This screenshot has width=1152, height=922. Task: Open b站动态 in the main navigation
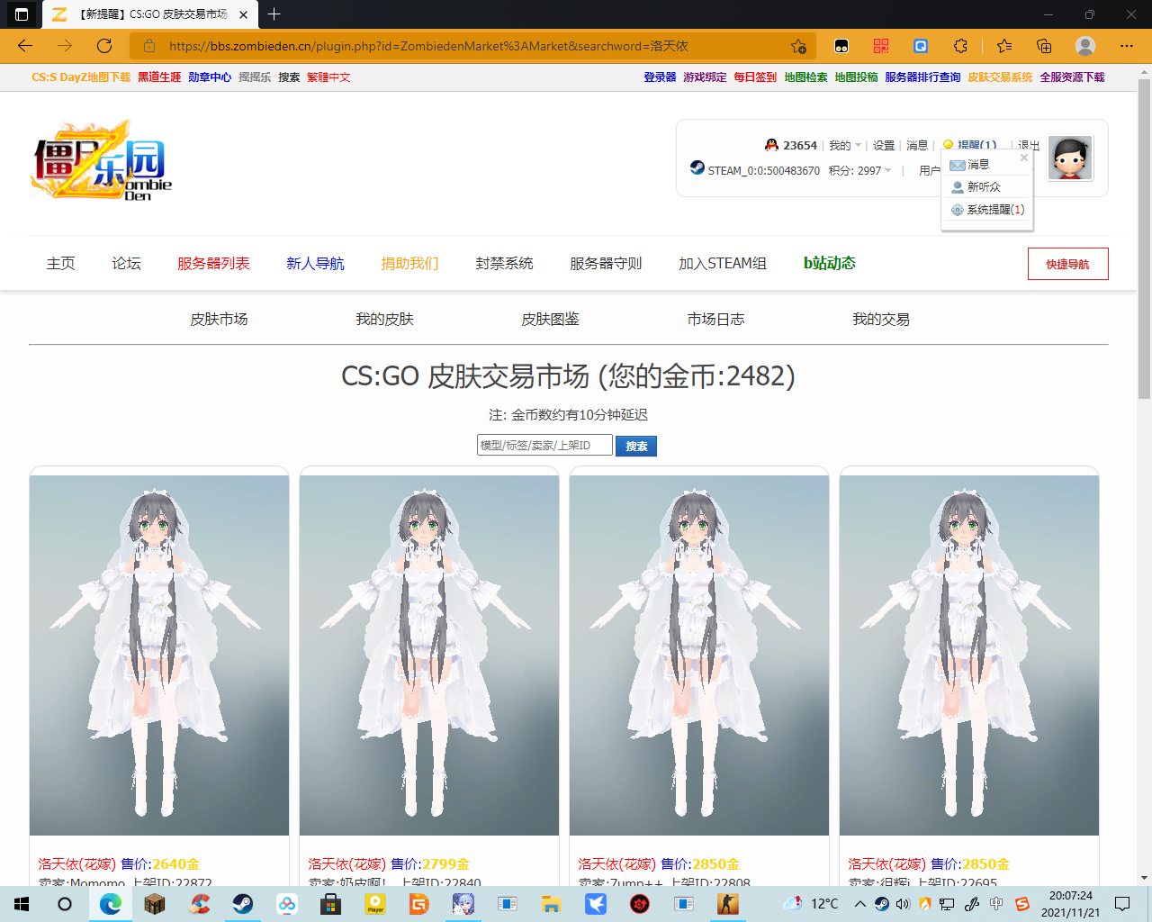pyautogui.click(x=830, y=264)
